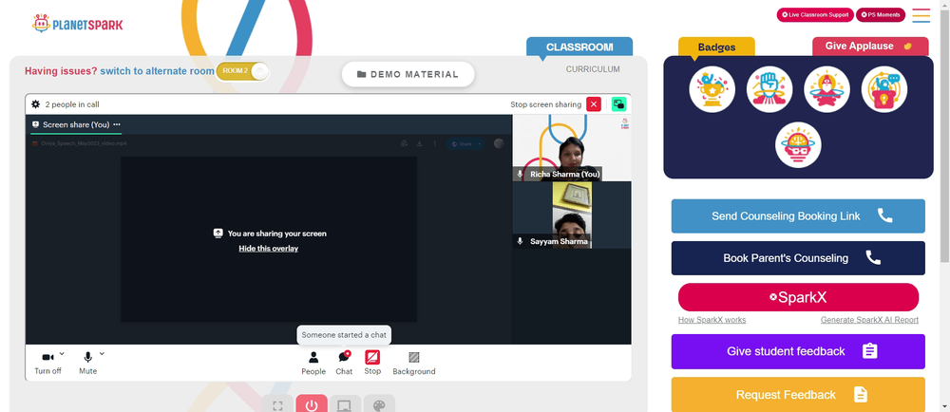950x412 pixels.
Task: Click the red stop screen sharing X
Action: click(594, 104)
